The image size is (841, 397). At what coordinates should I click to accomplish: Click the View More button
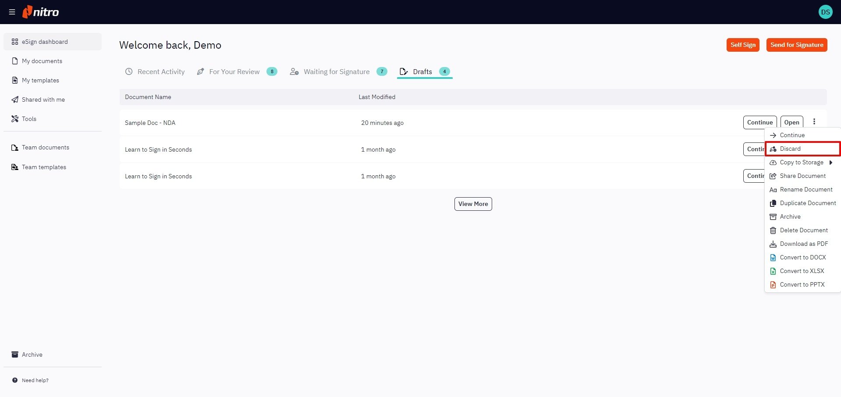tap(473, 204)
